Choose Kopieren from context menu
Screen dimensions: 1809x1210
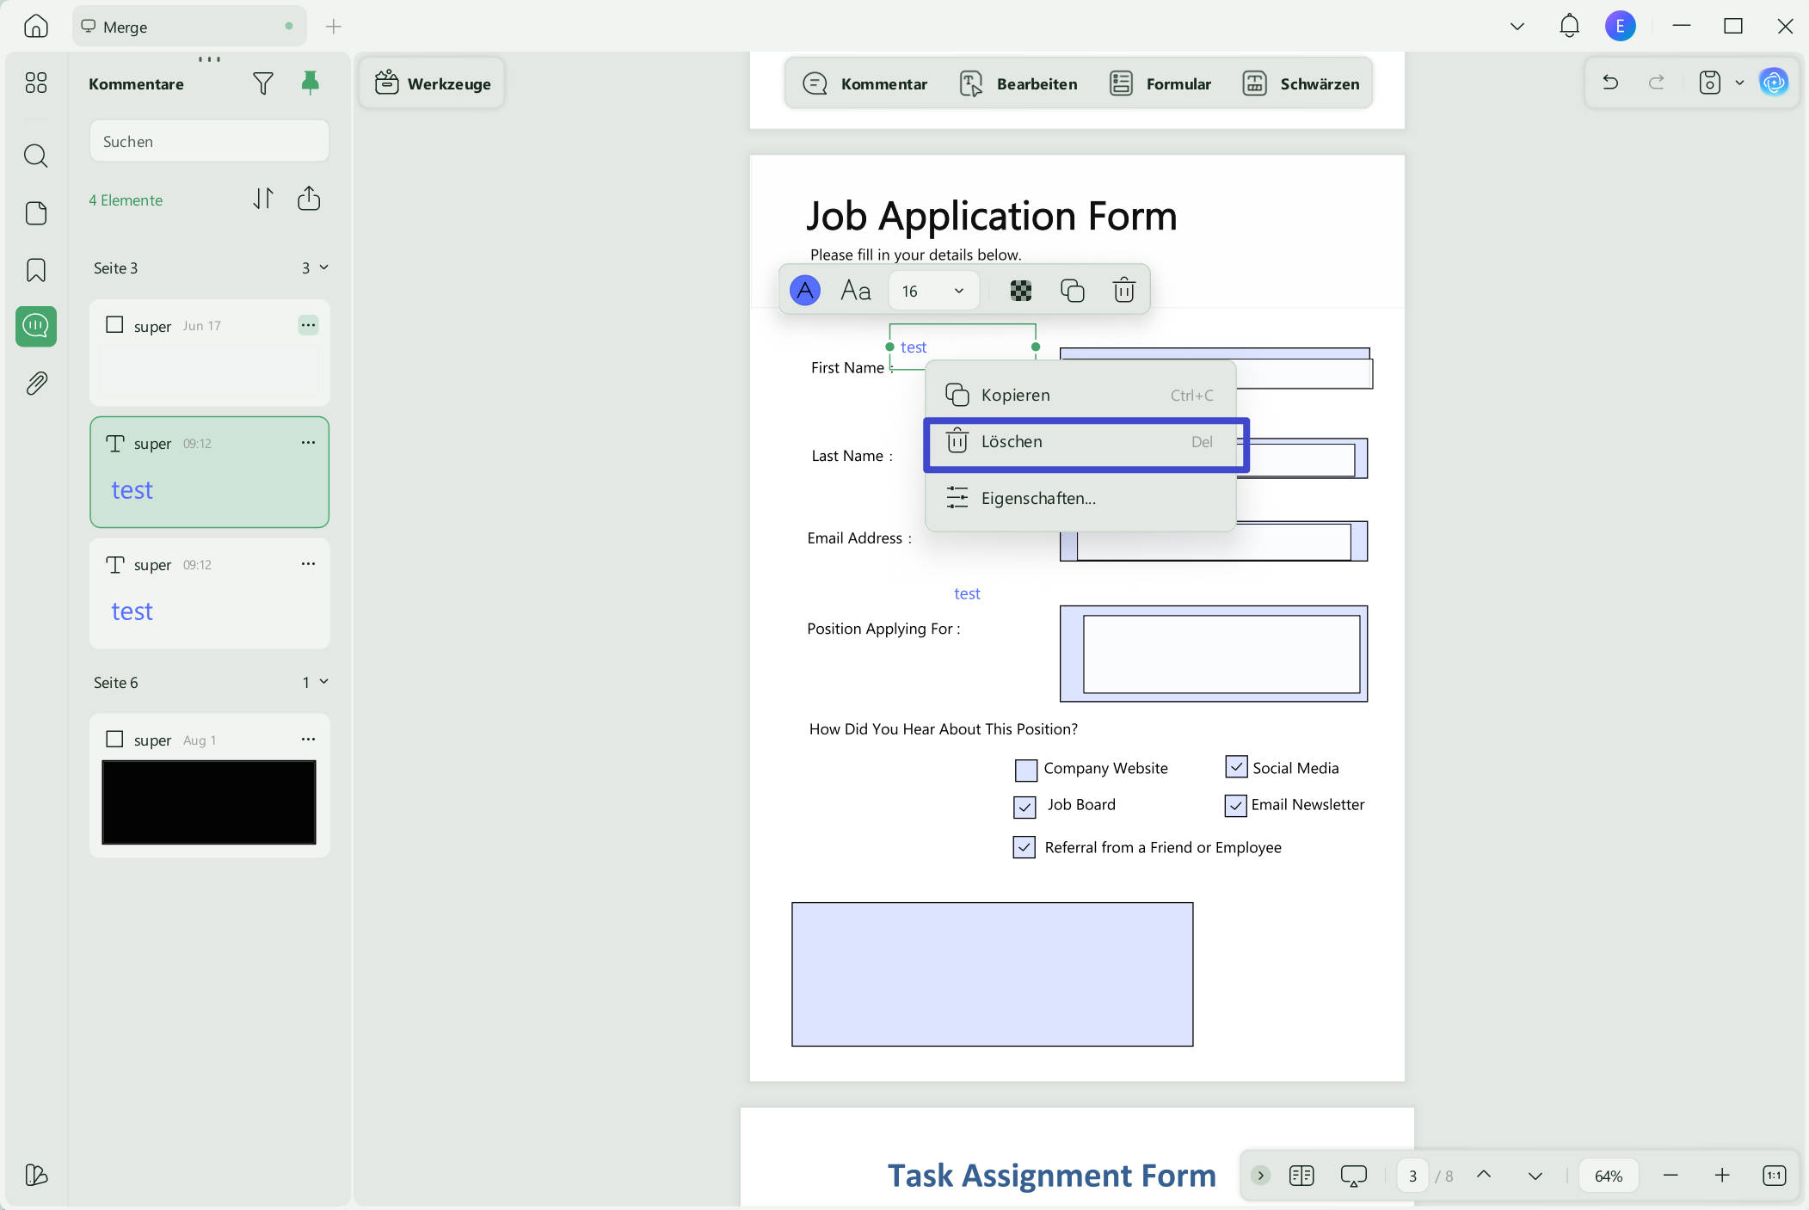click(x=1080, y=395)
